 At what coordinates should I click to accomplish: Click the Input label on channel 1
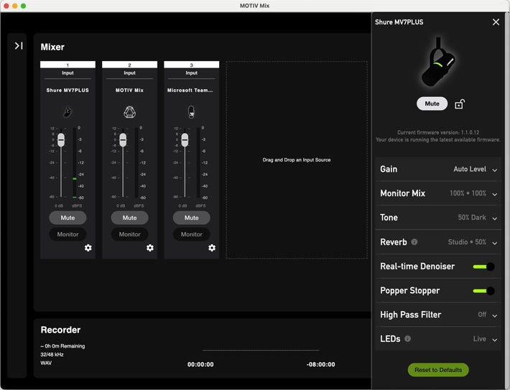coord(68,73)
